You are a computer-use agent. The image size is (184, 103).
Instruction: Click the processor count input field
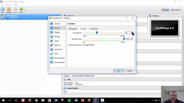click(x=128, y=33)
